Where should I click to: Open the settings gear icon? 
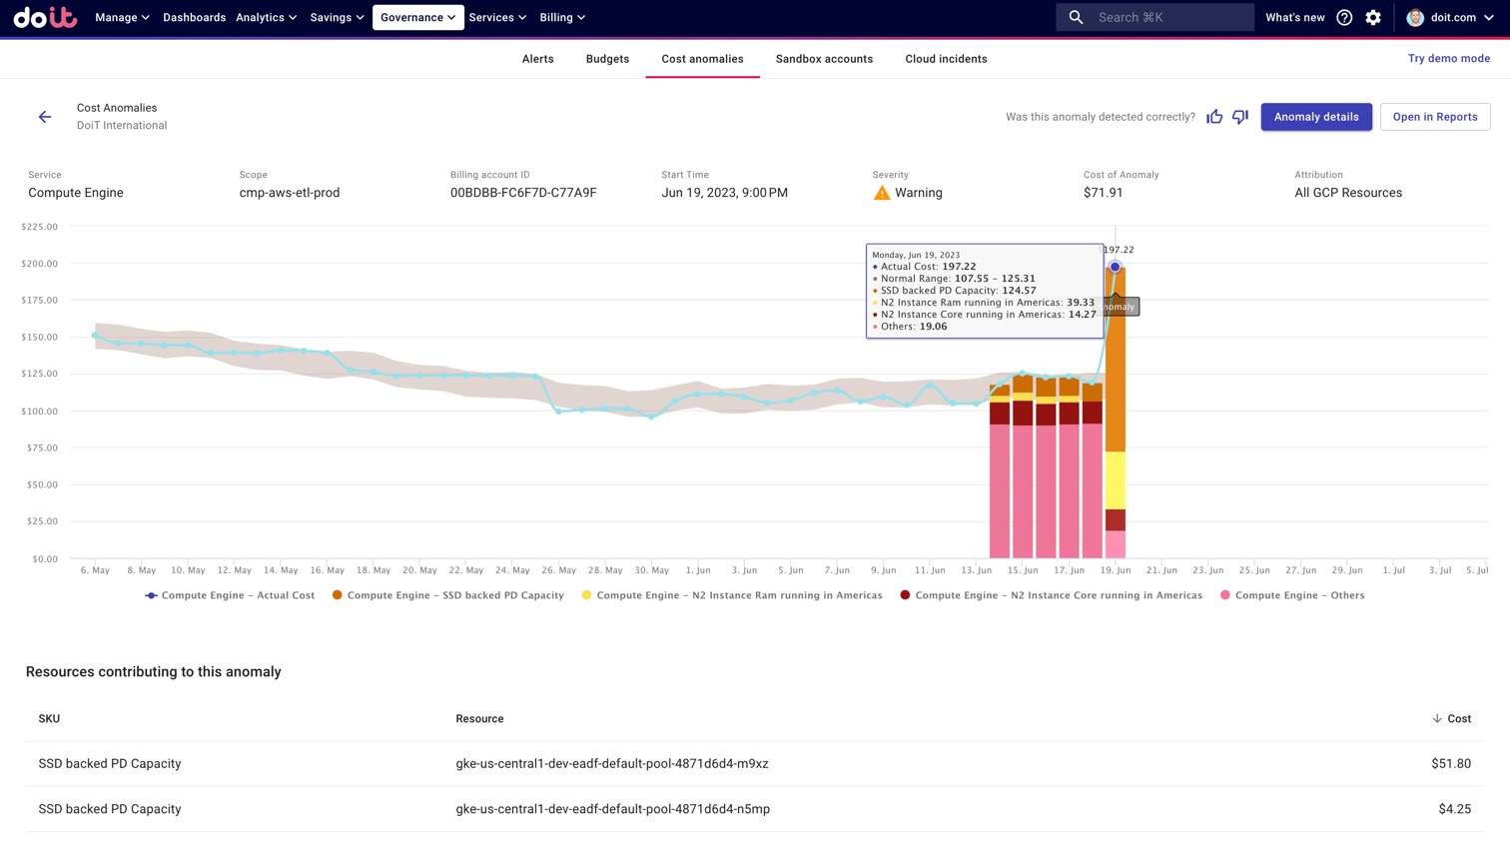pyautogui.click(x=1373, y=17)
